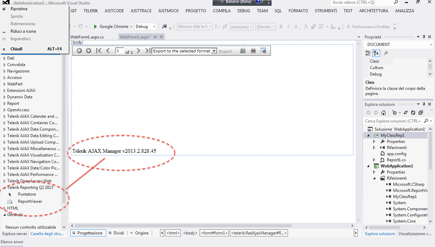Collapse the MyClassRep1 project node
Viewport: 435px width, 247px height.
pos(368,135)
